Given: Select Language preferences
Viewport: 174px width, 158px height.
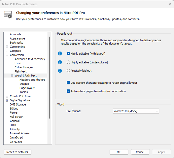Looking at the screenshot, I should 16,142.
